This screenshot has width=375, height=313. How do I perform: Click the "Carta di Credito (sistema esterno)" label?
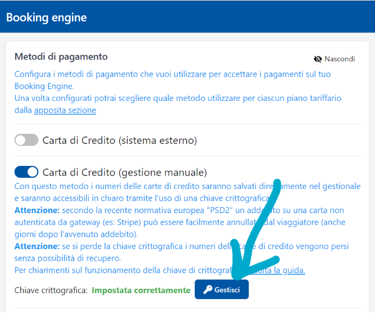pyautogui.click(x=120, y=141)
